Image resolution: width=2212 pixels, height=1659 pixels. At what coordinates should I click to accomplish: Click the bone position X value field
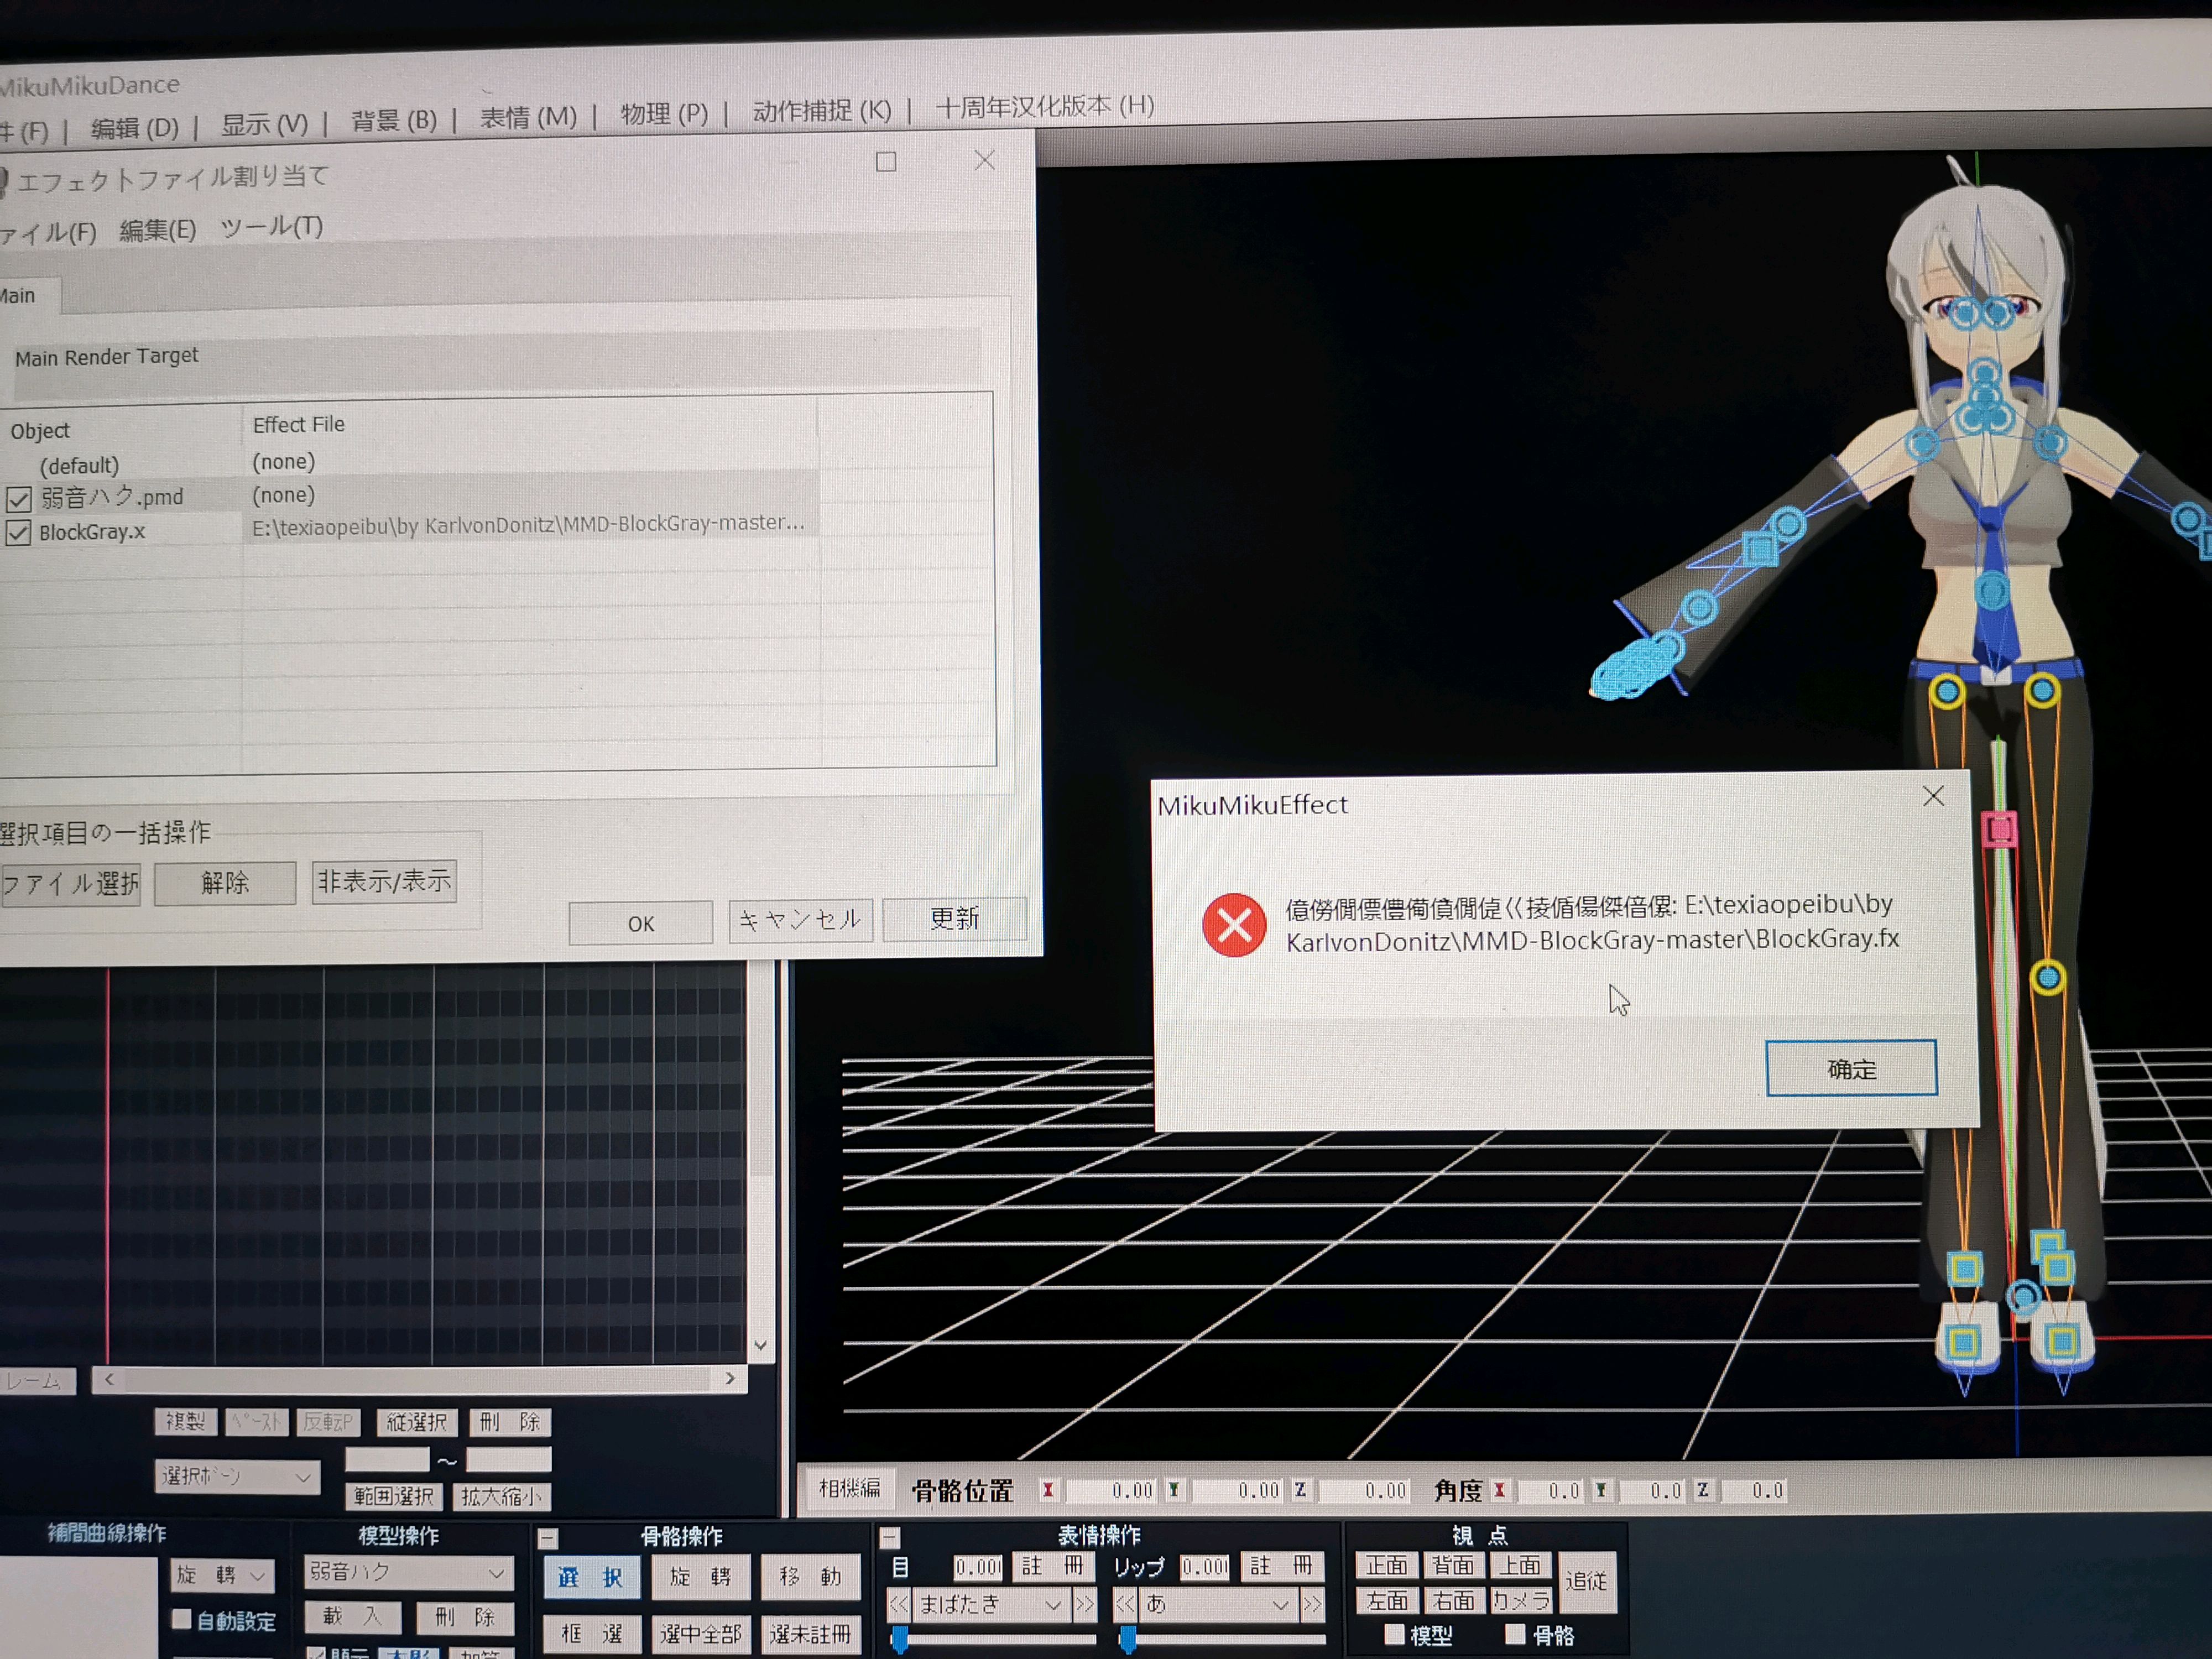click(x=1111, y=1490)
